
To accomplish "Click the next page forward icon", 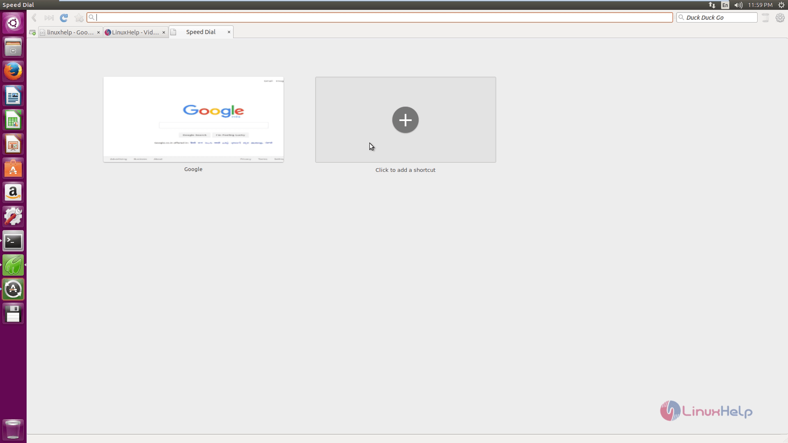I will click(x=49, y=18).
